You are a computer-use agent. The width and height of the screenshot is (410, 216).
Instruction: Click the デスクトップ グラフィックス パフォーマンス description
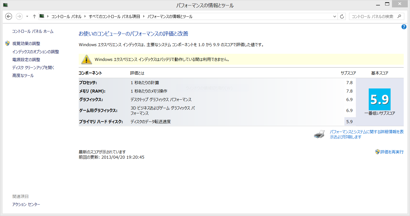click(x=161, y=99)
